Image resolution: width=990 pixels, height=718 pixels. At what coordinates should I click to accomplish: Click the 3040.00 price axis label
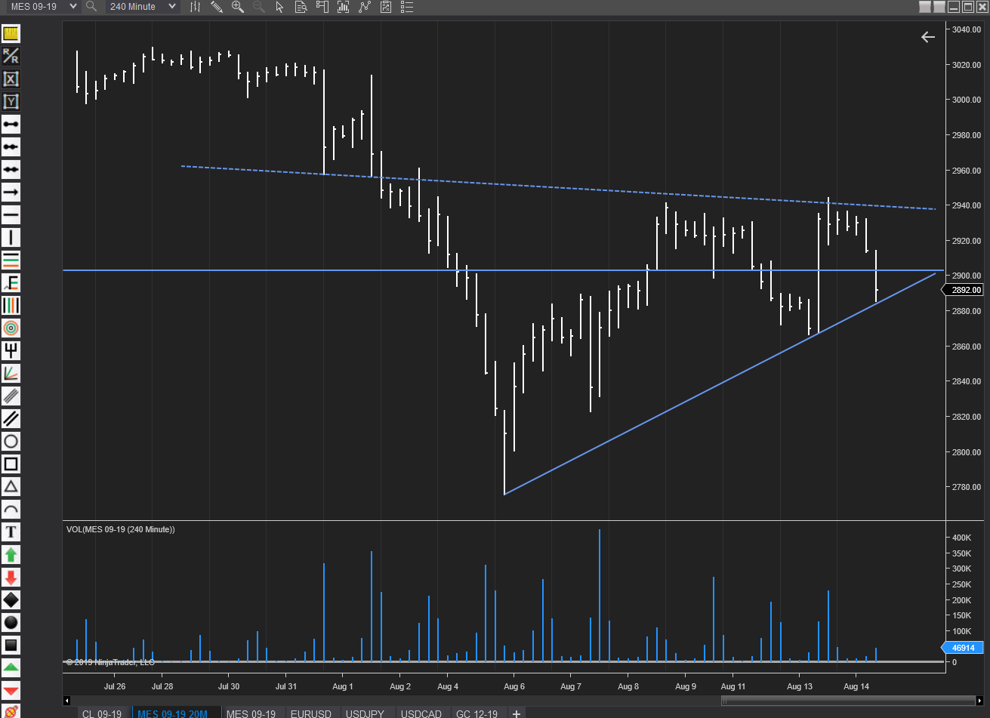click(967, 29)
